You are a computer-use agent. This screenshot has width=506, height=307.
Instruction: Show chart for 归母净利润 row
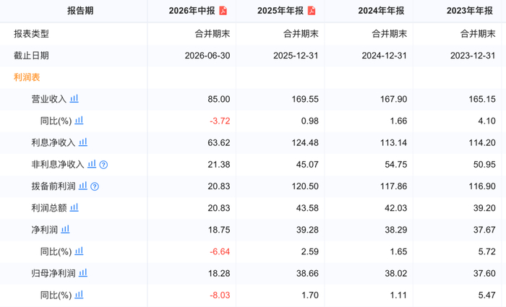(x=83, y=272)
